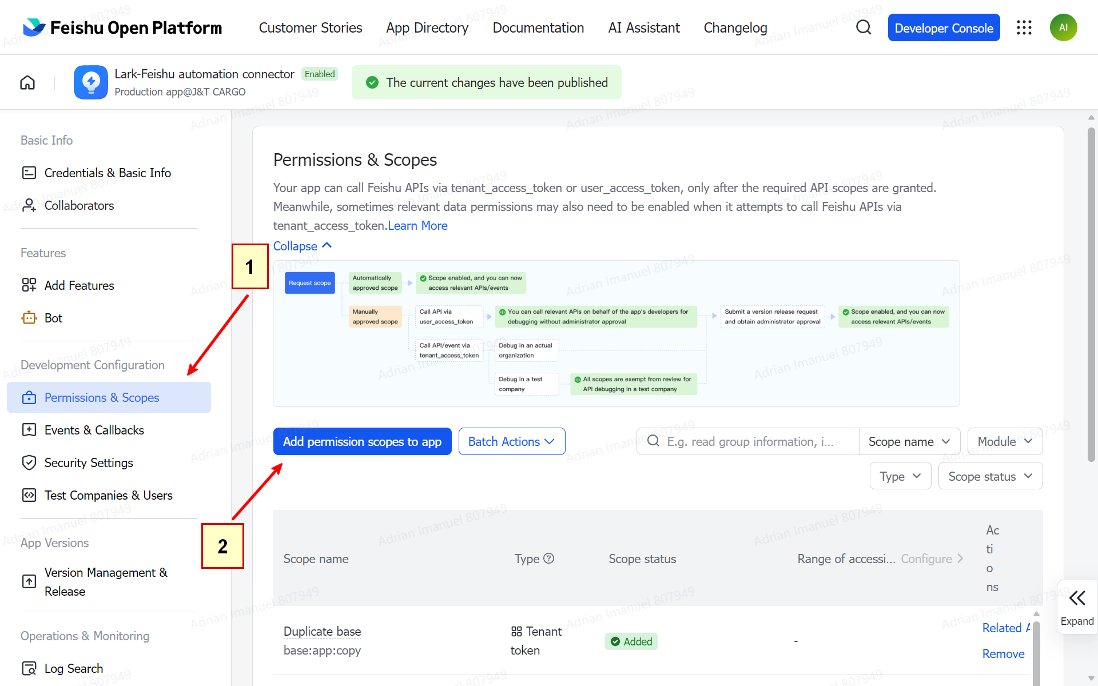The image size is (1098, 686).
Task: Select Events & Callbacks sidebar item
Action: click(x=109, y=430)
